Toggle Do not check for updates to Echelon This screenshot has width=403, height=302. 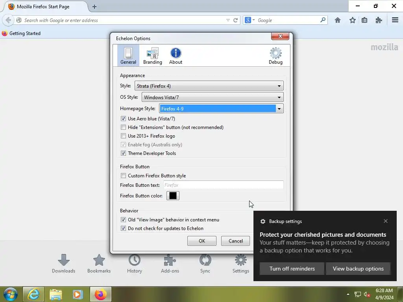coord(123,228)
